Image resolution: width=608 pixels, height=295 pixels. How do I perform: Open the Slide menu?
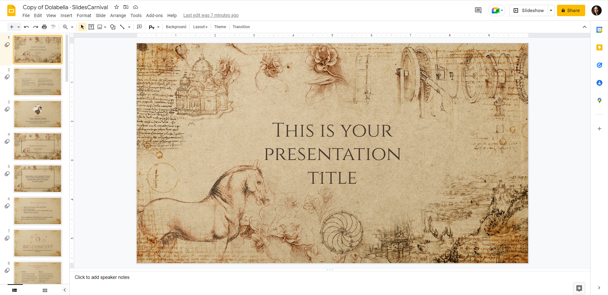pyautogui.click(x=101, y=15)
